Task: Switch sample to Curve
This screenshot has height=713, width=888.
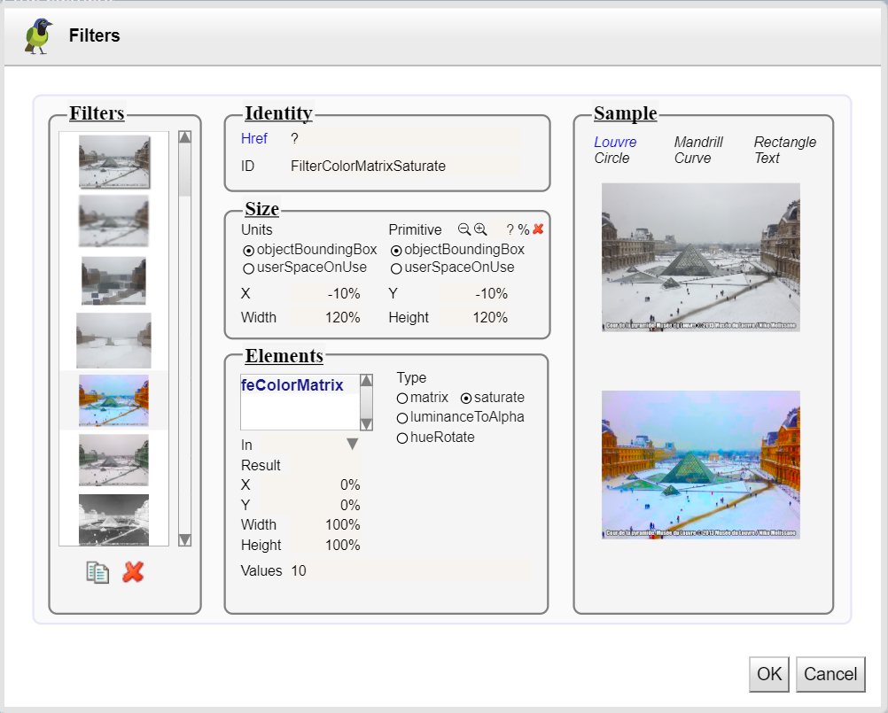Action: tap(692, 158)
